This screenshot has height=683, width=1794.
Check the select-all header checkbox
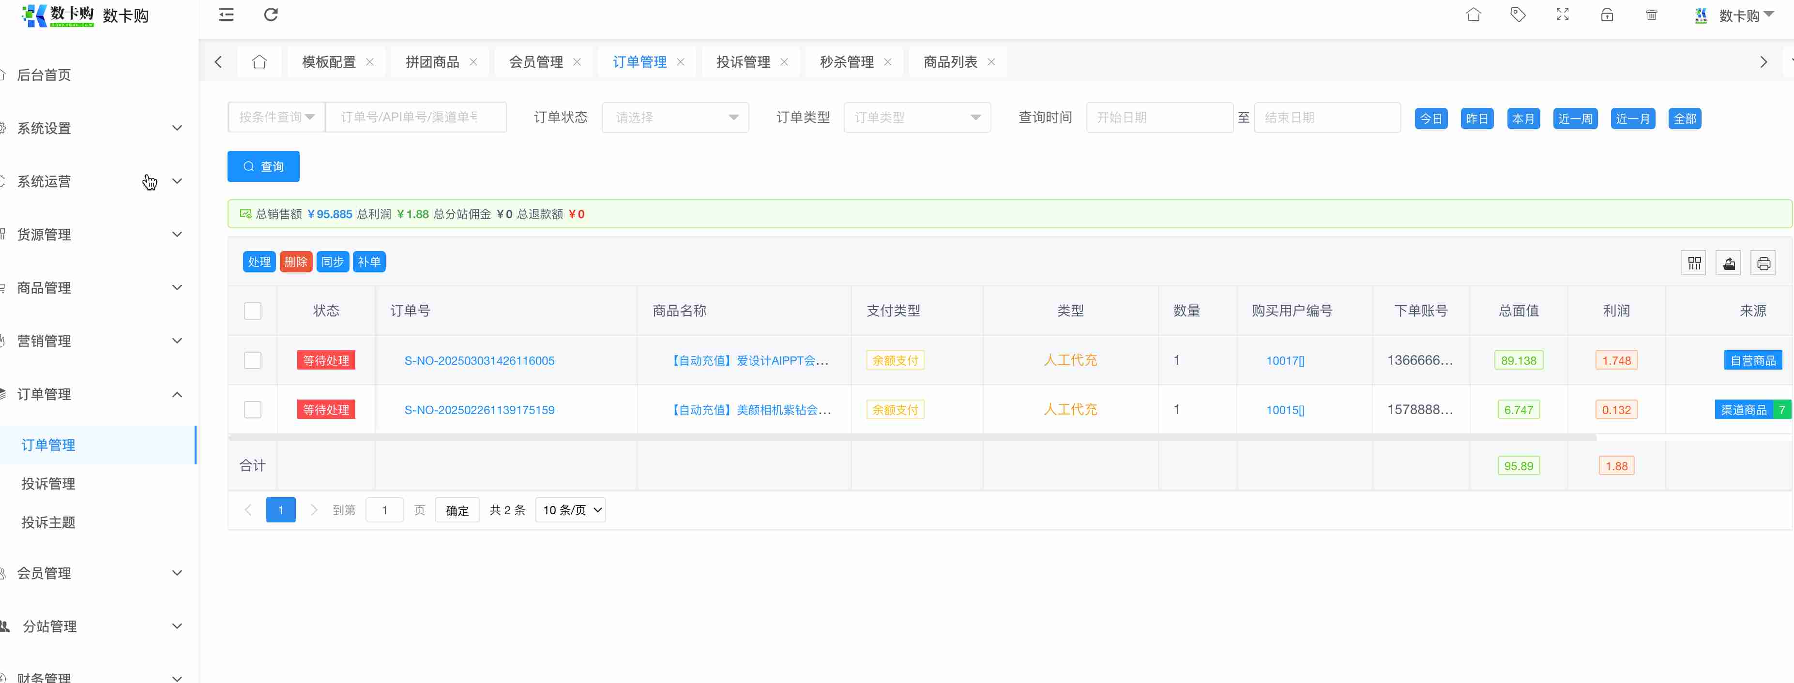coord(253,311)
